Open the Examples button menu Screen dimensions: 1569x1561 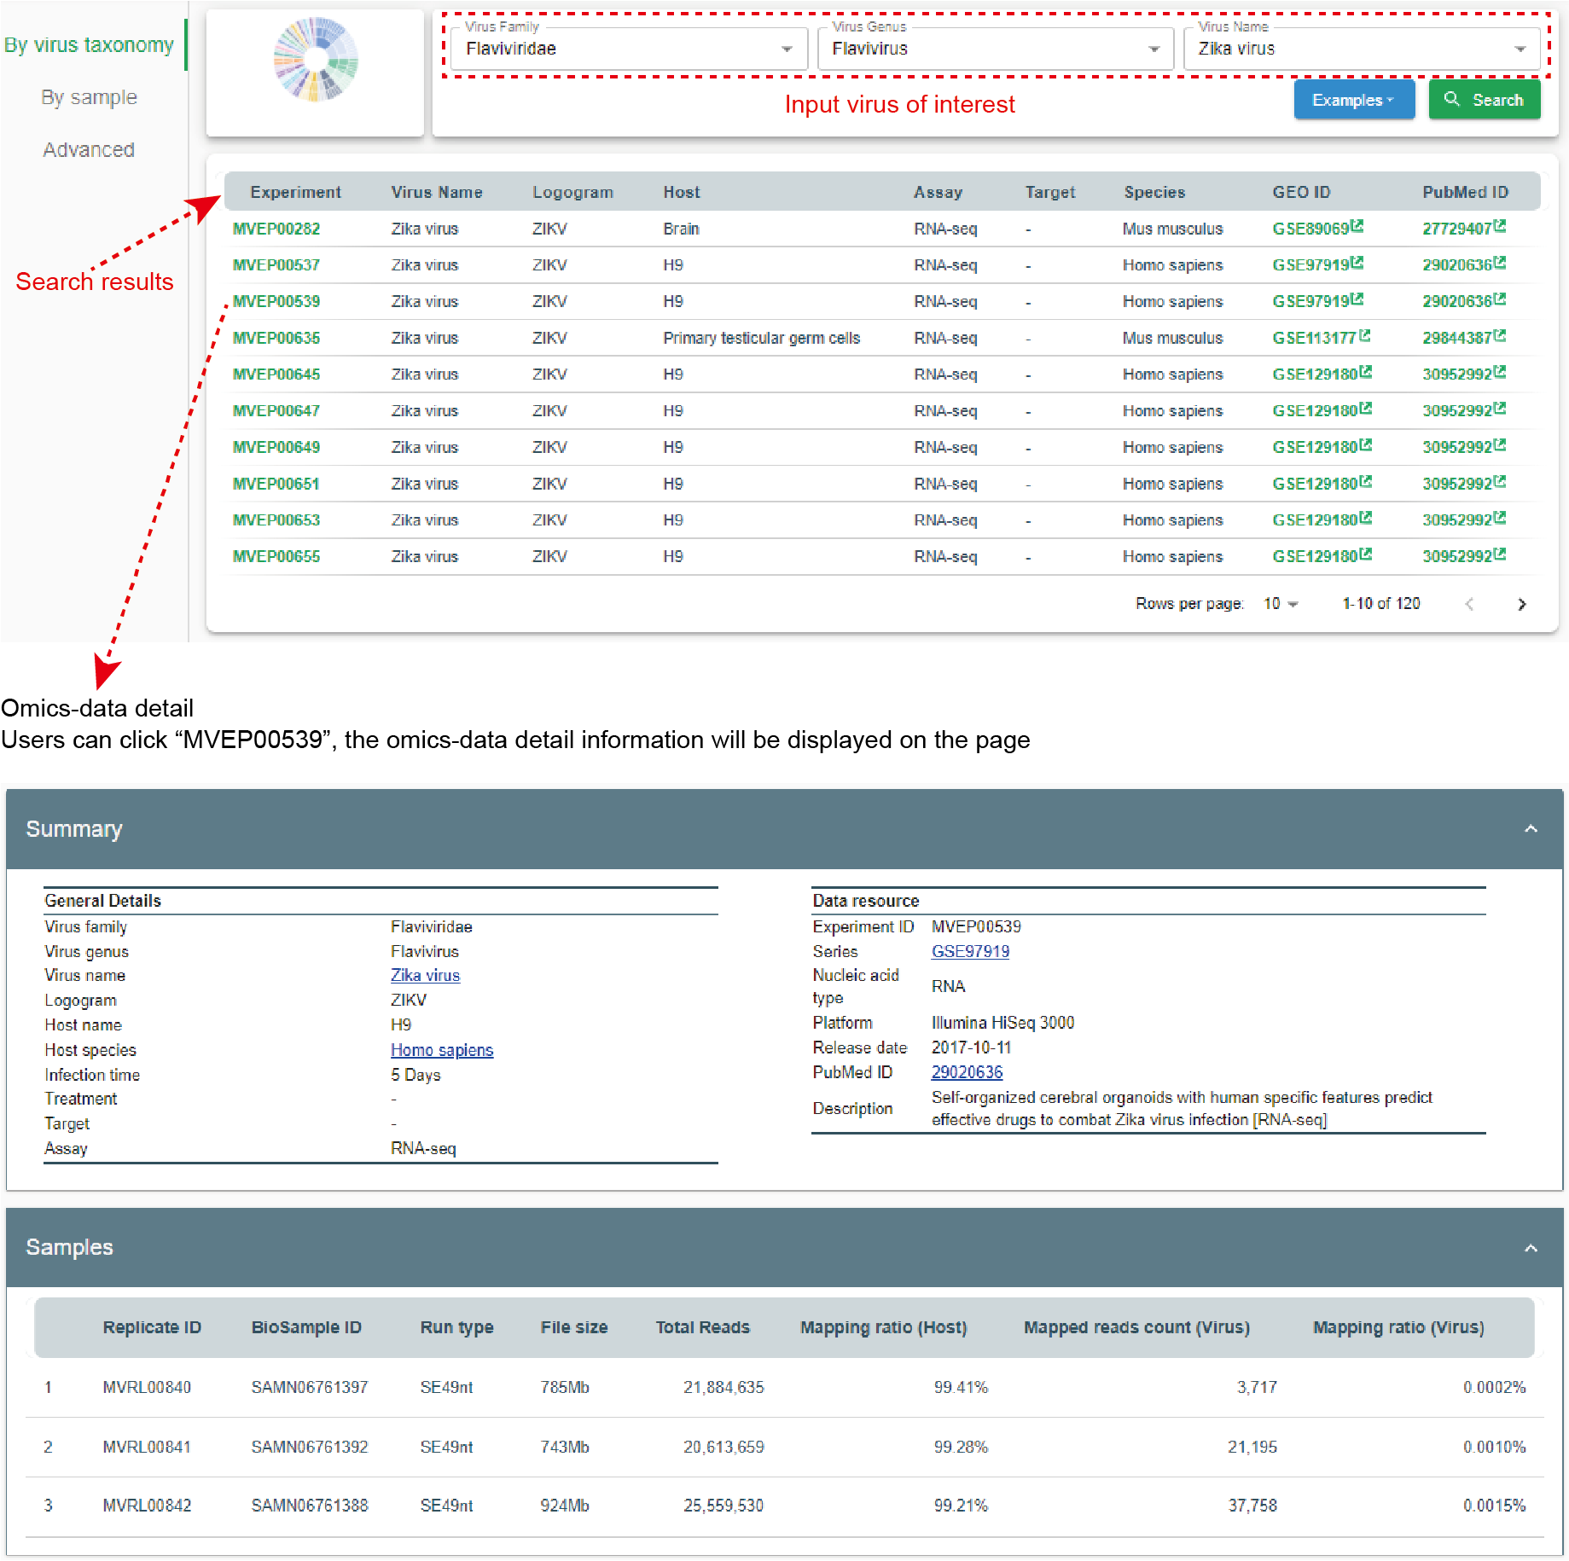tap(1353, 100)
